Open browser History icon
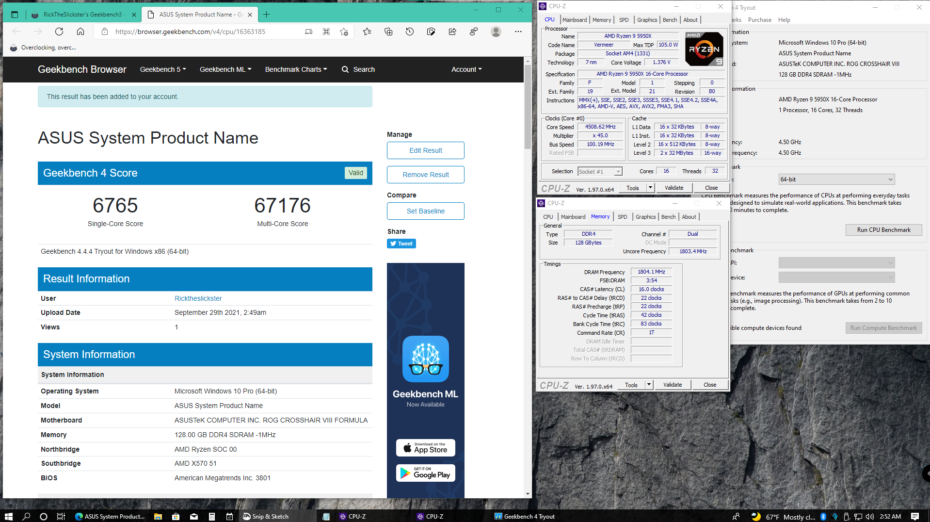Image resolution: width=930 pixels, height=522 pixels. (x=410, y=32)
